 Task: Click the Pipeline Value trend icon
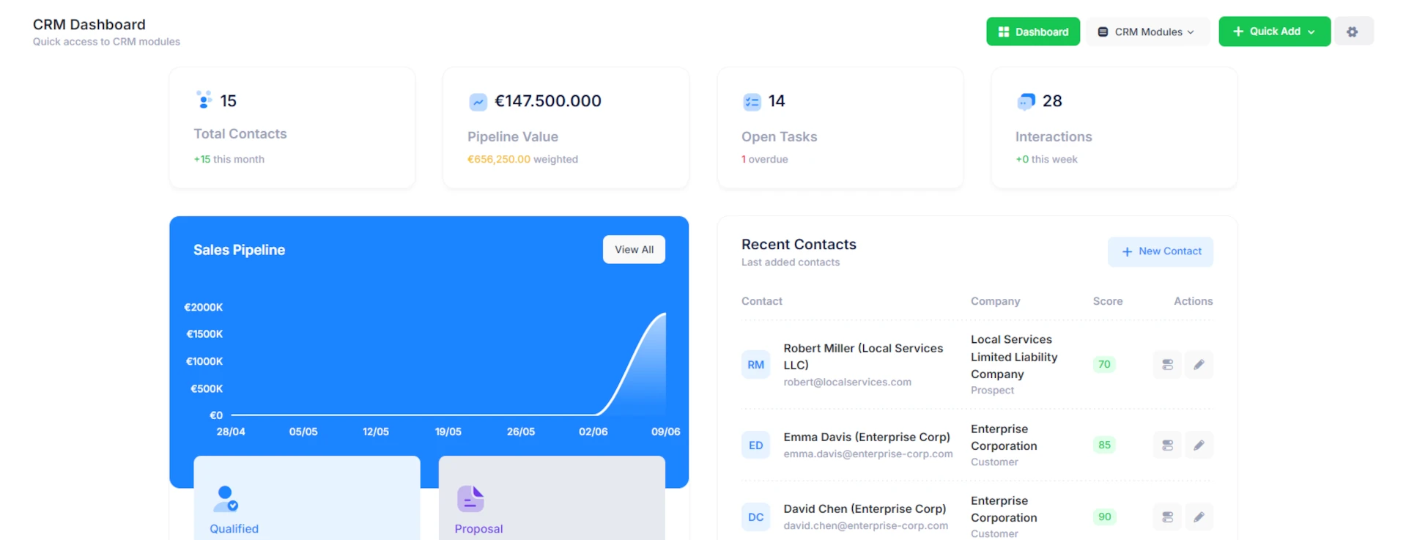click(478, 102)
